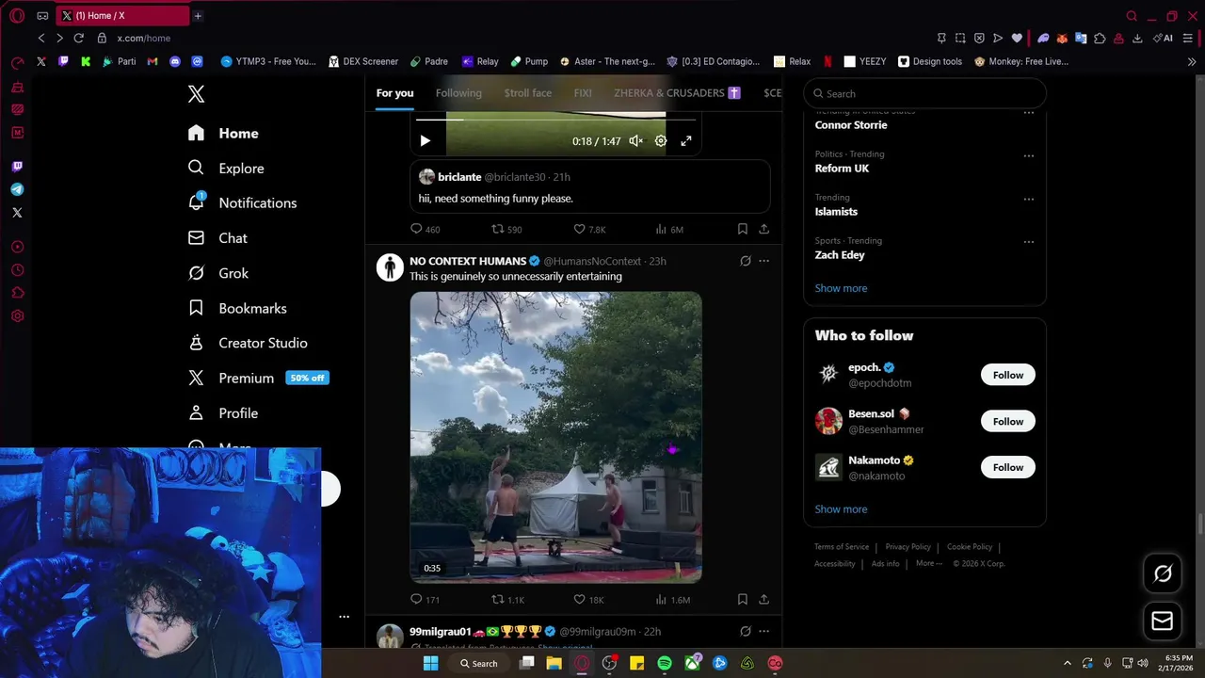Screen dimensions: 1205x678
Task: Open video settings gear icon
Action: [x=661, y=140]
